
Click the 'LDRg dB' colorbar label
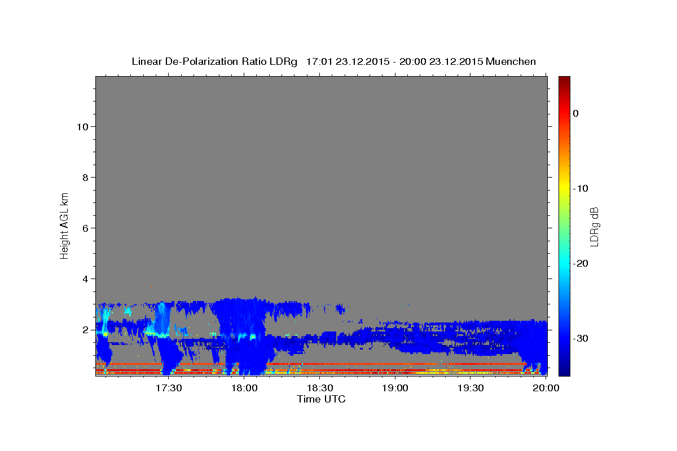click(594, 227)
